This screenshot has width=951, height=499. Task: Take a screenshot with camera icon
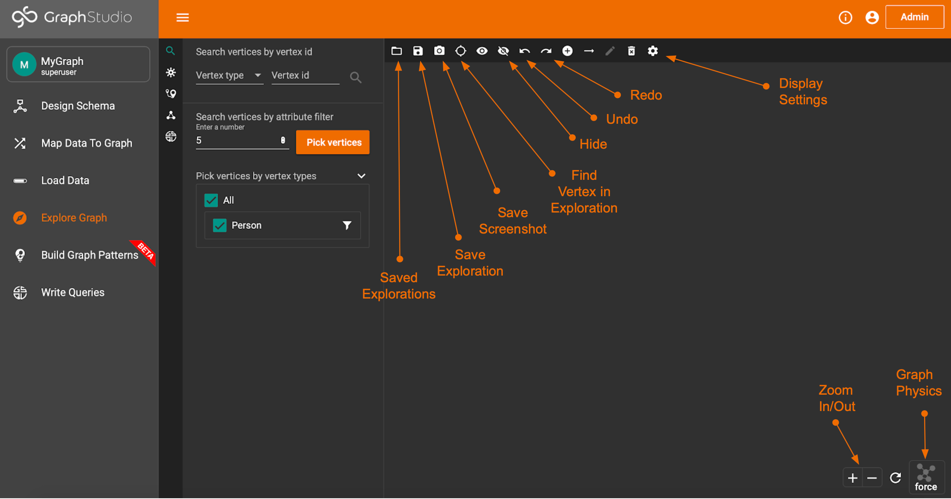click(439, 51)
